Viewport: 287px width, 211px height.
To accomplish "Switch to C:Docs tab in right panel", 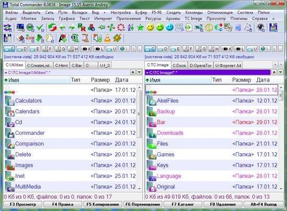I will pos(179,66).
